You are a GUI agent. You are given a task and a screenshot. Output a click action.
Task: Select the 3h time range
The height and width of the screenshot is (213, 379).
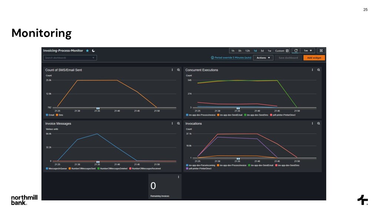(x=240, y=51)
